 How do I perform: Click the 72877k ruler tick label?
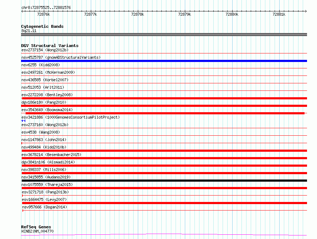(x=90, y=14)
